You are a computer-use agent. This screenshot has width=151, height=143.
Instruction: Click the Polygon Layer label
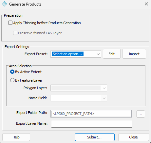click(35, 88)
